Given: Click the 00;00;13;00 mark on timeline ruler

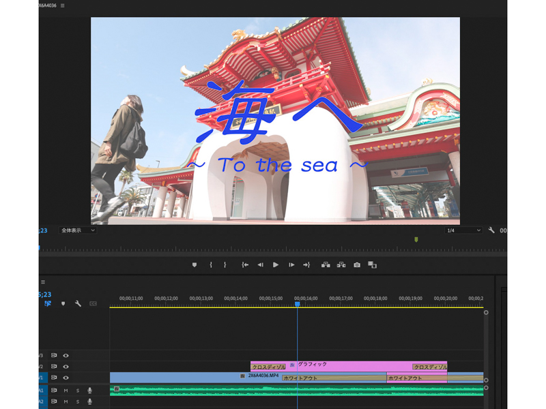Looking at the screenshot, I should coord(201,299).
